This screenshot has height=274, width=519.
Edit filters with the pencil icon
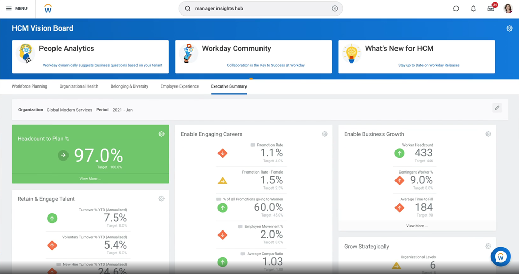coord(497,108)
